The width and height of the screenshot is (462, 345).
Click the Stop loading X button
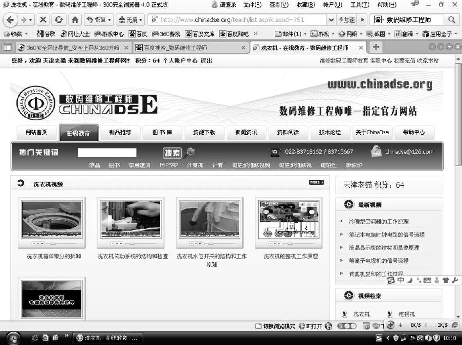(x=43, y=20)
